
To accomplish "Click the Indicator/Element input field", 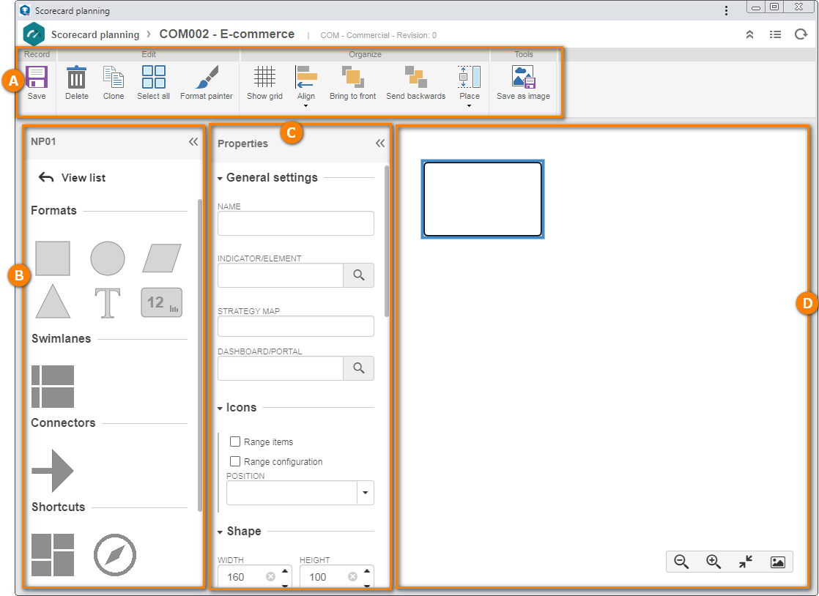I will pos(281,275).
